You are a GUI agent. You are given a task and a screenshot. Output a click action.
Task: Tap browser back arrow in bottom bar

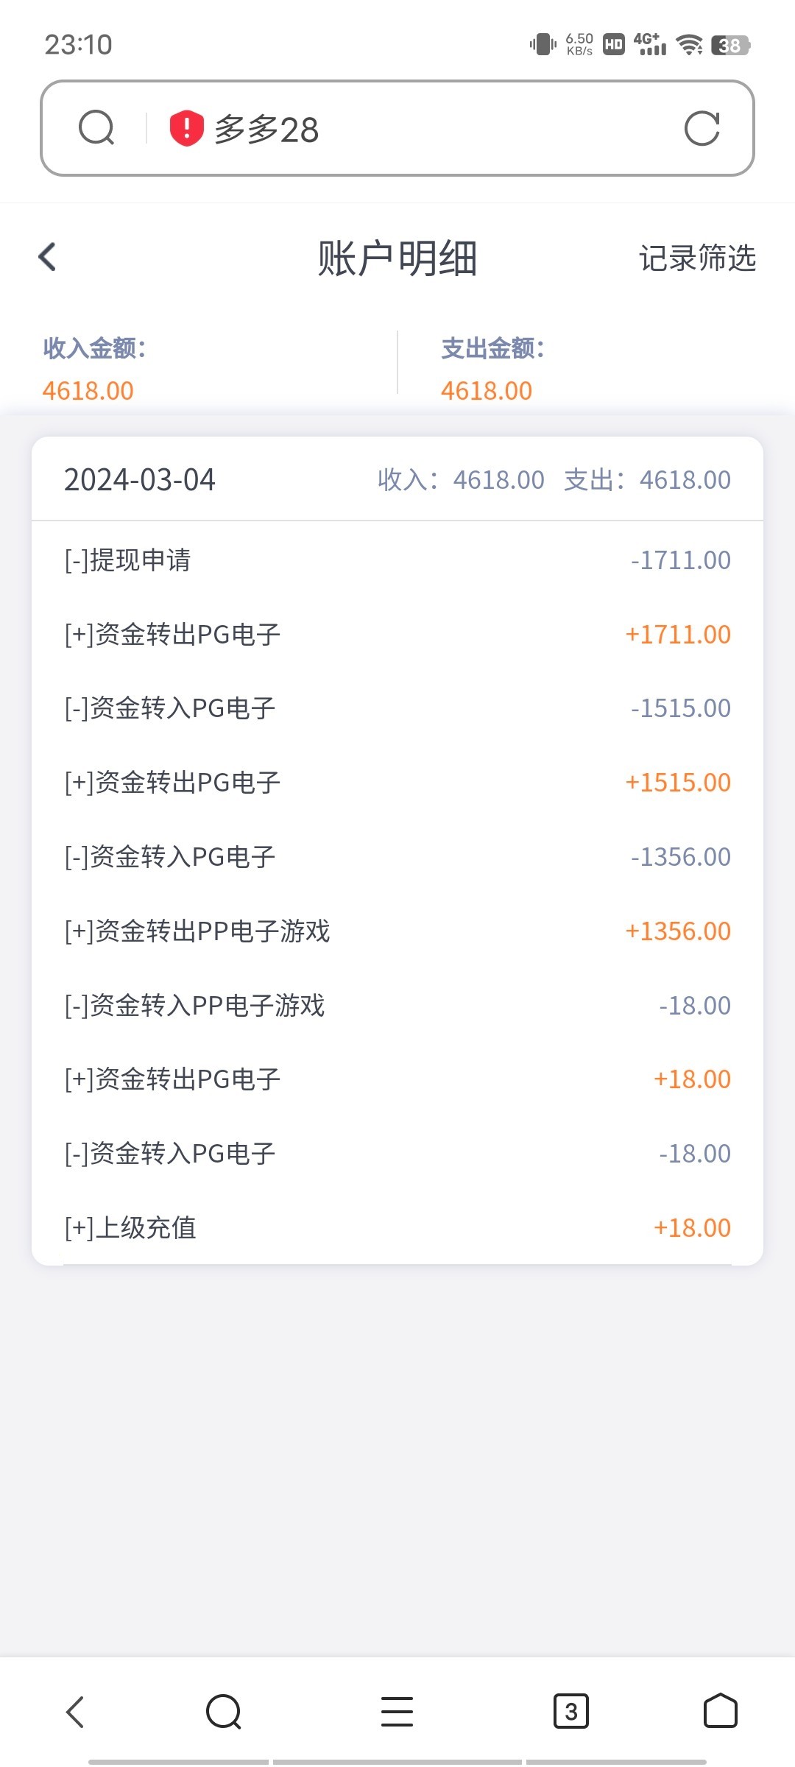click(x=75, y=1711)
